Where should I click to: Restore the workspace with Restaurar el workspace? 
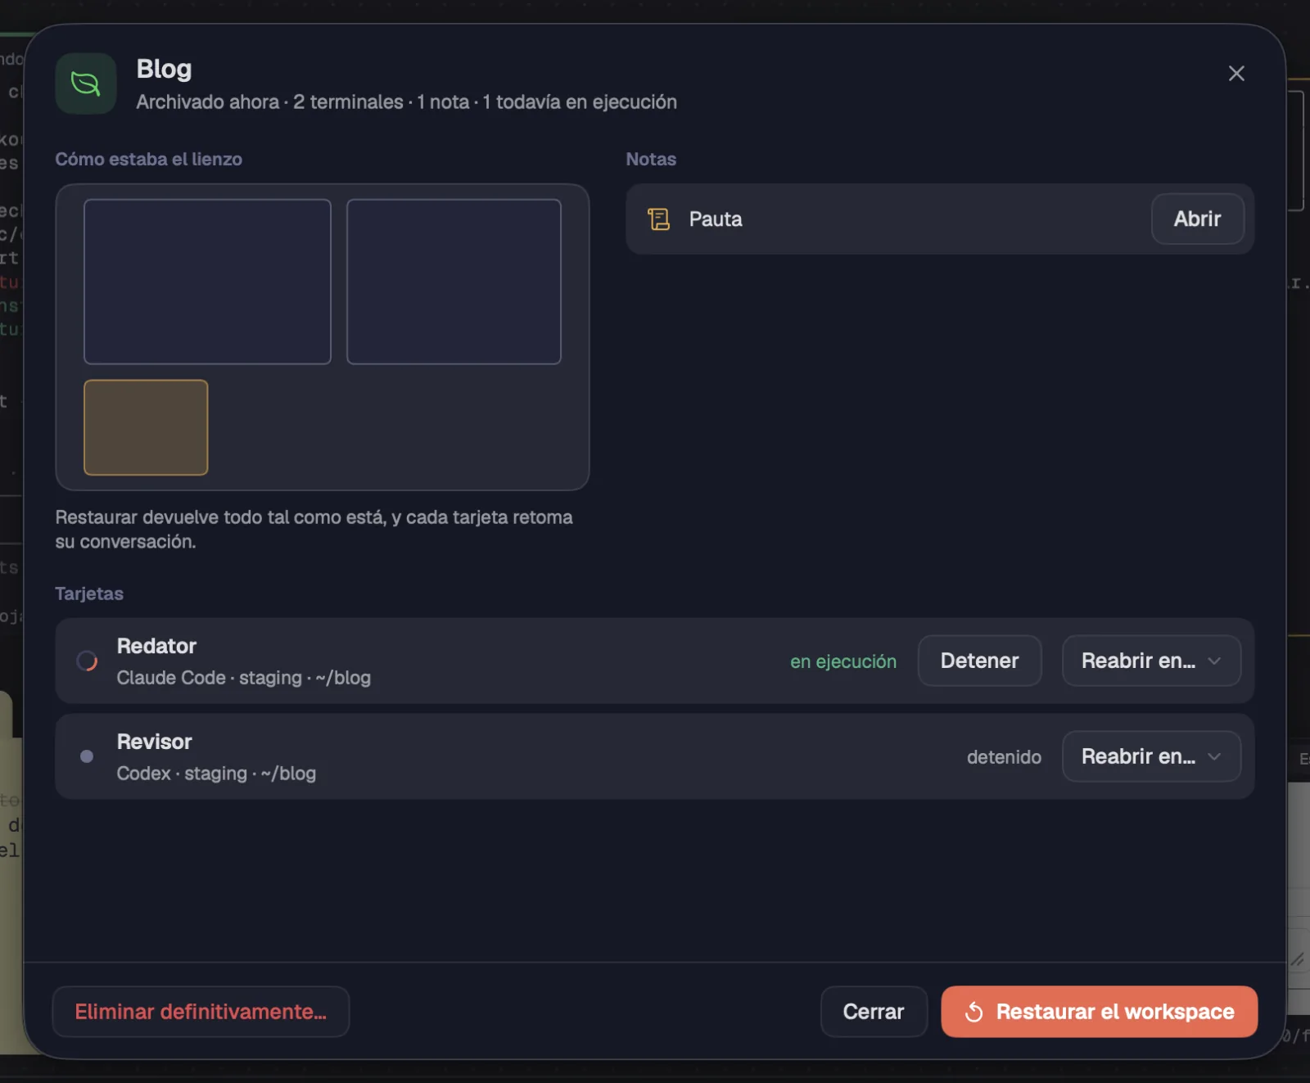1099,1012
